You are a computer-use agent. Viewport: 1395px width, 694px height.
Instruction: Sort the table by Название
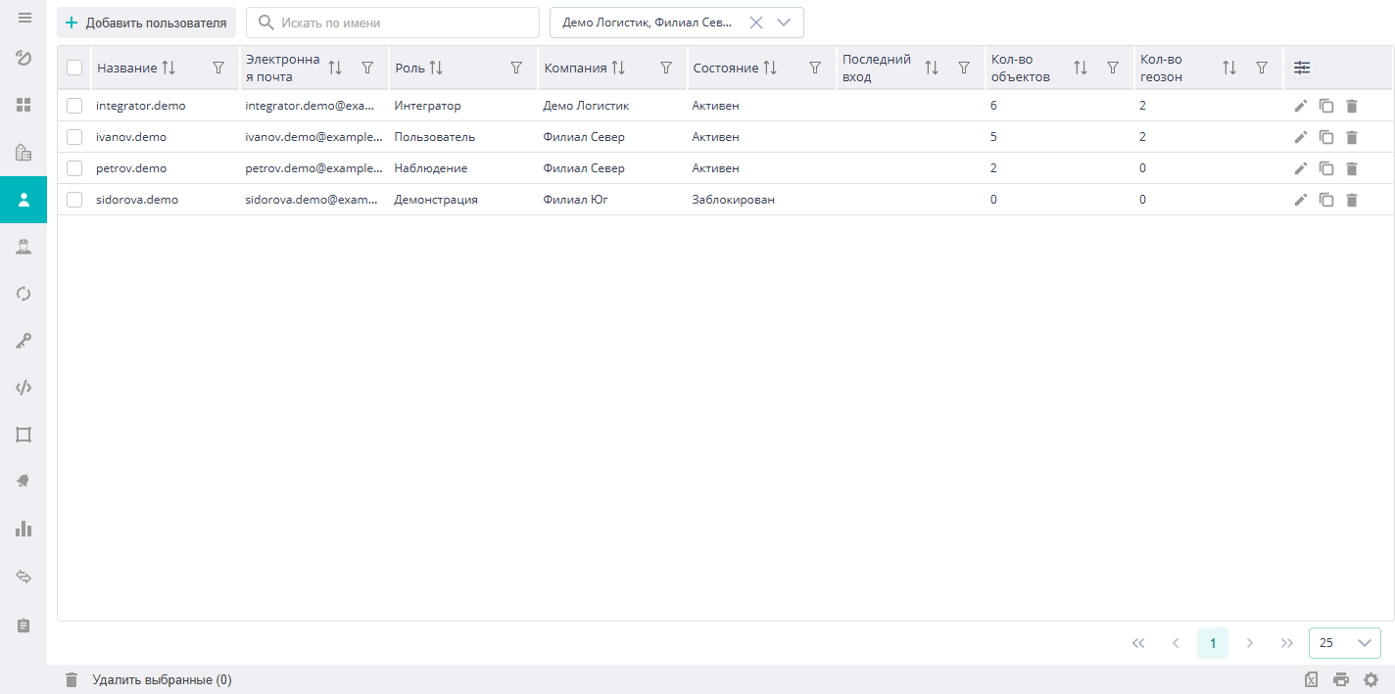coord(168,68)
